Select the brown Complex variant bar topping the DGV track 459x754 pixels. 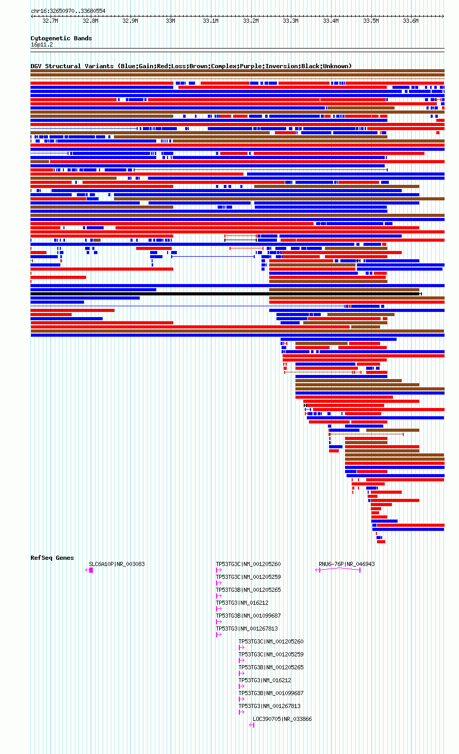(x=237, y=71)
